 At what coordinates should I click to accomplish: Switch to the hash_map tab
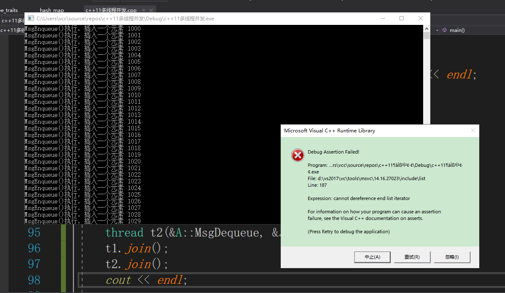point(52,10)
